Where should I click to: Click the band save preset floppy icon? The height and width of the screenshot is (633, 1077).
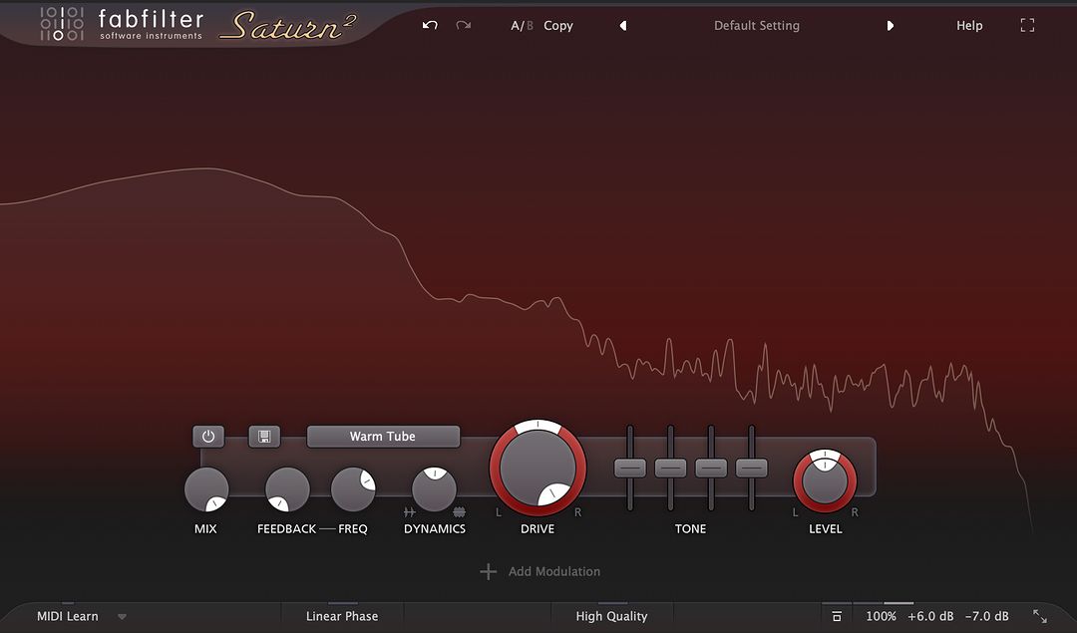[264, 437]
